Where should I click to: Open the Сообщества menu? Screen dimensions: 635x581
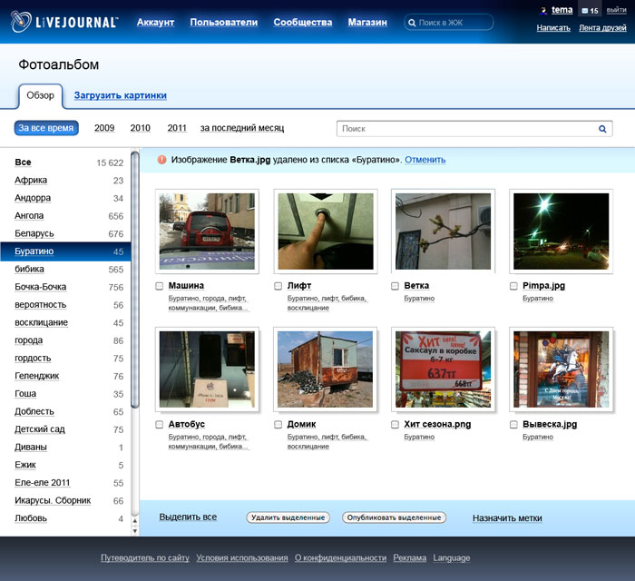tap(302, 22)
